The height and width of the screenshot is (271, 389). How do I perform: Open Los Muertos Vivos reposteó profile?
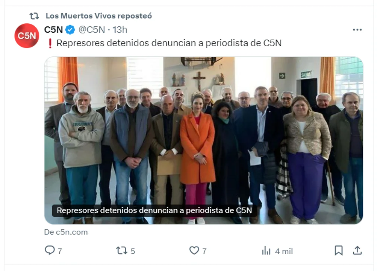tap(99, 16)
